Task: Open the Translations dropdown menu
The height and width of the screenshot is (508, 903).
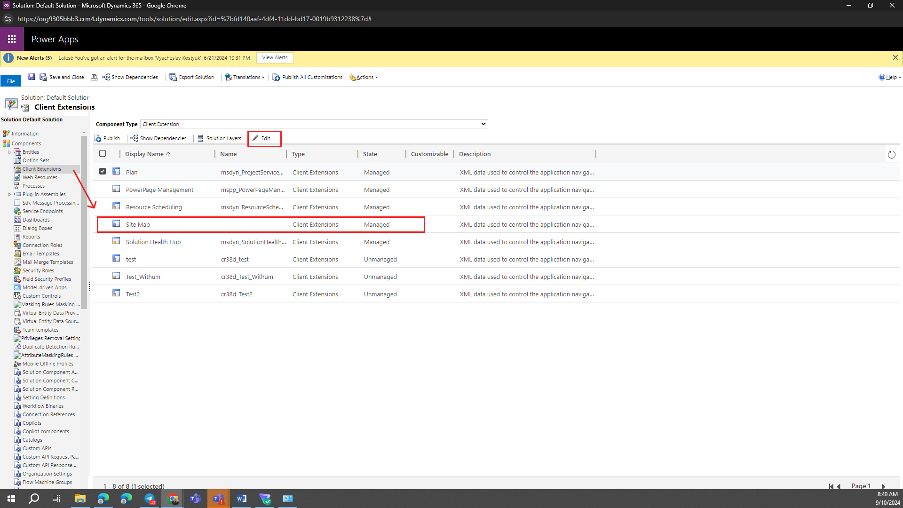Action: 245,77
